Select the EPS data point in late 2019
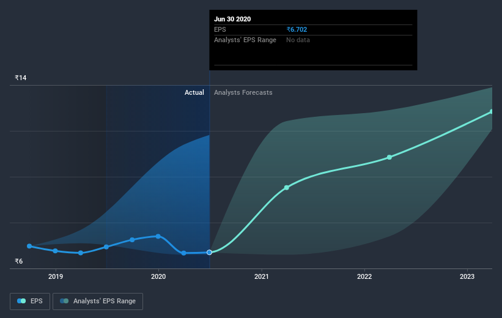 pos(132,240)
